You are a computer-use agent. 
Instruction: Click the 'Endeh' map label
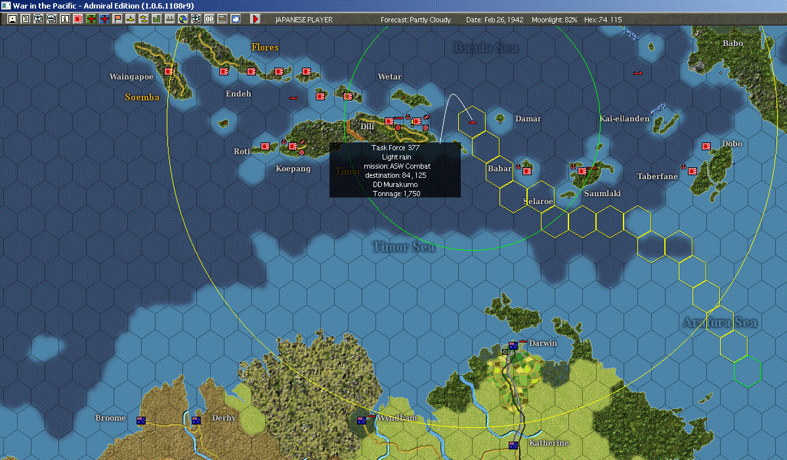point(238,93)
